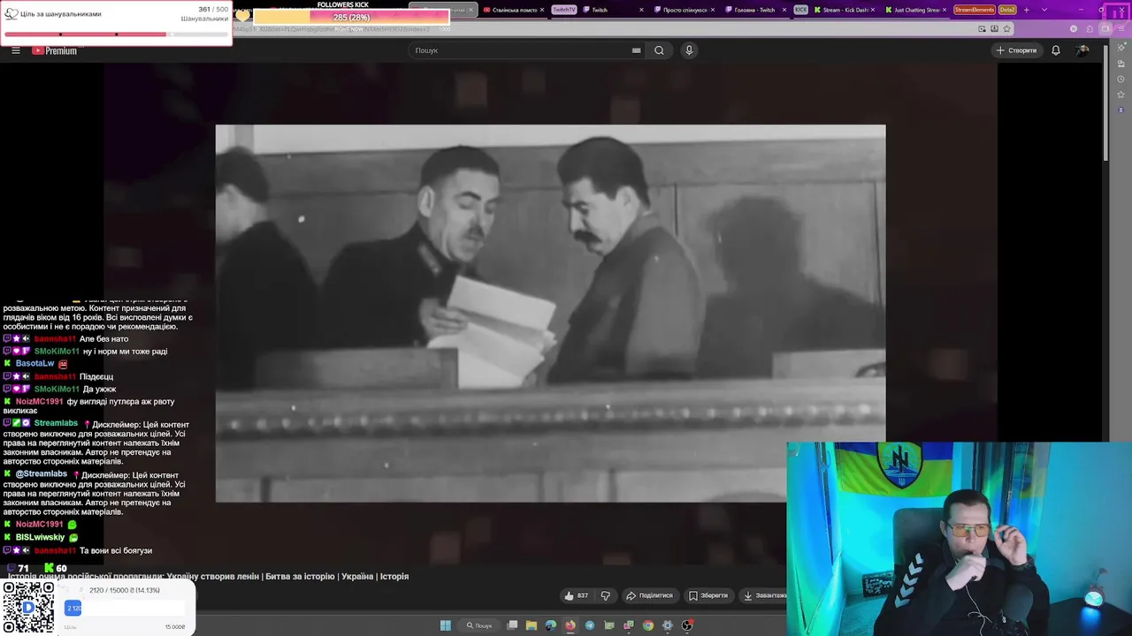
Task: Open Telegram from the taskbar
Action: pyautogui.click(x=590, y=625)
